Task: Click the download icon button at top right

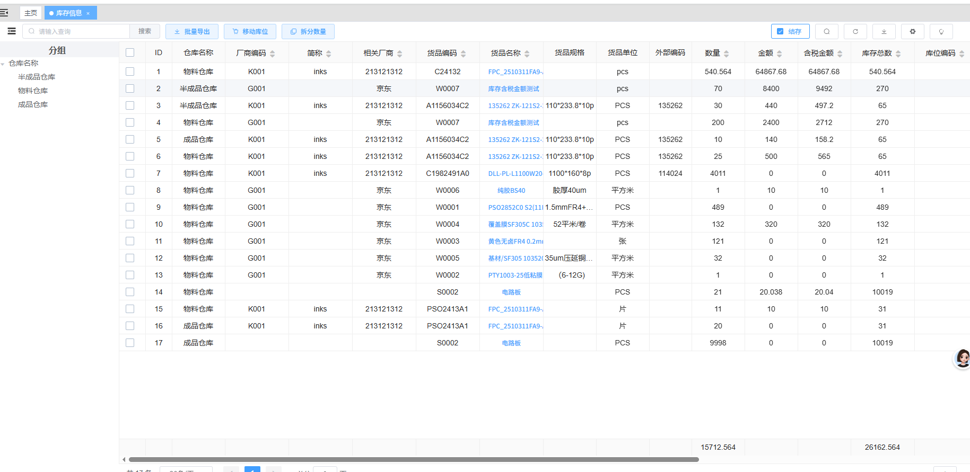Action: [884, 32]
